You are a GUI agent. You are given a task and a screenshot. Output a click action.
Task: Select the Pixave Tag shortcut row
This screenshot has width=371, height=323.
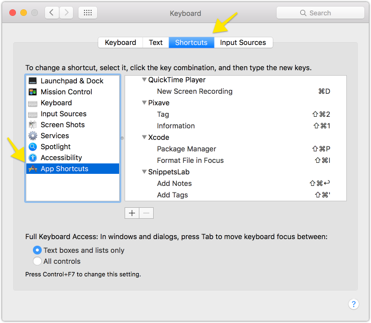[x=235, y=114]
